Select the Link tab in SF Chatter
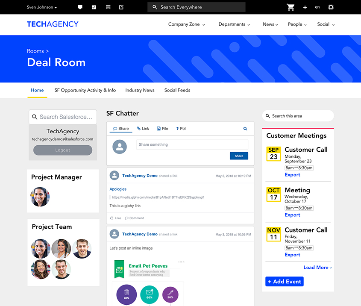The image size is (361, 306). 143,129
